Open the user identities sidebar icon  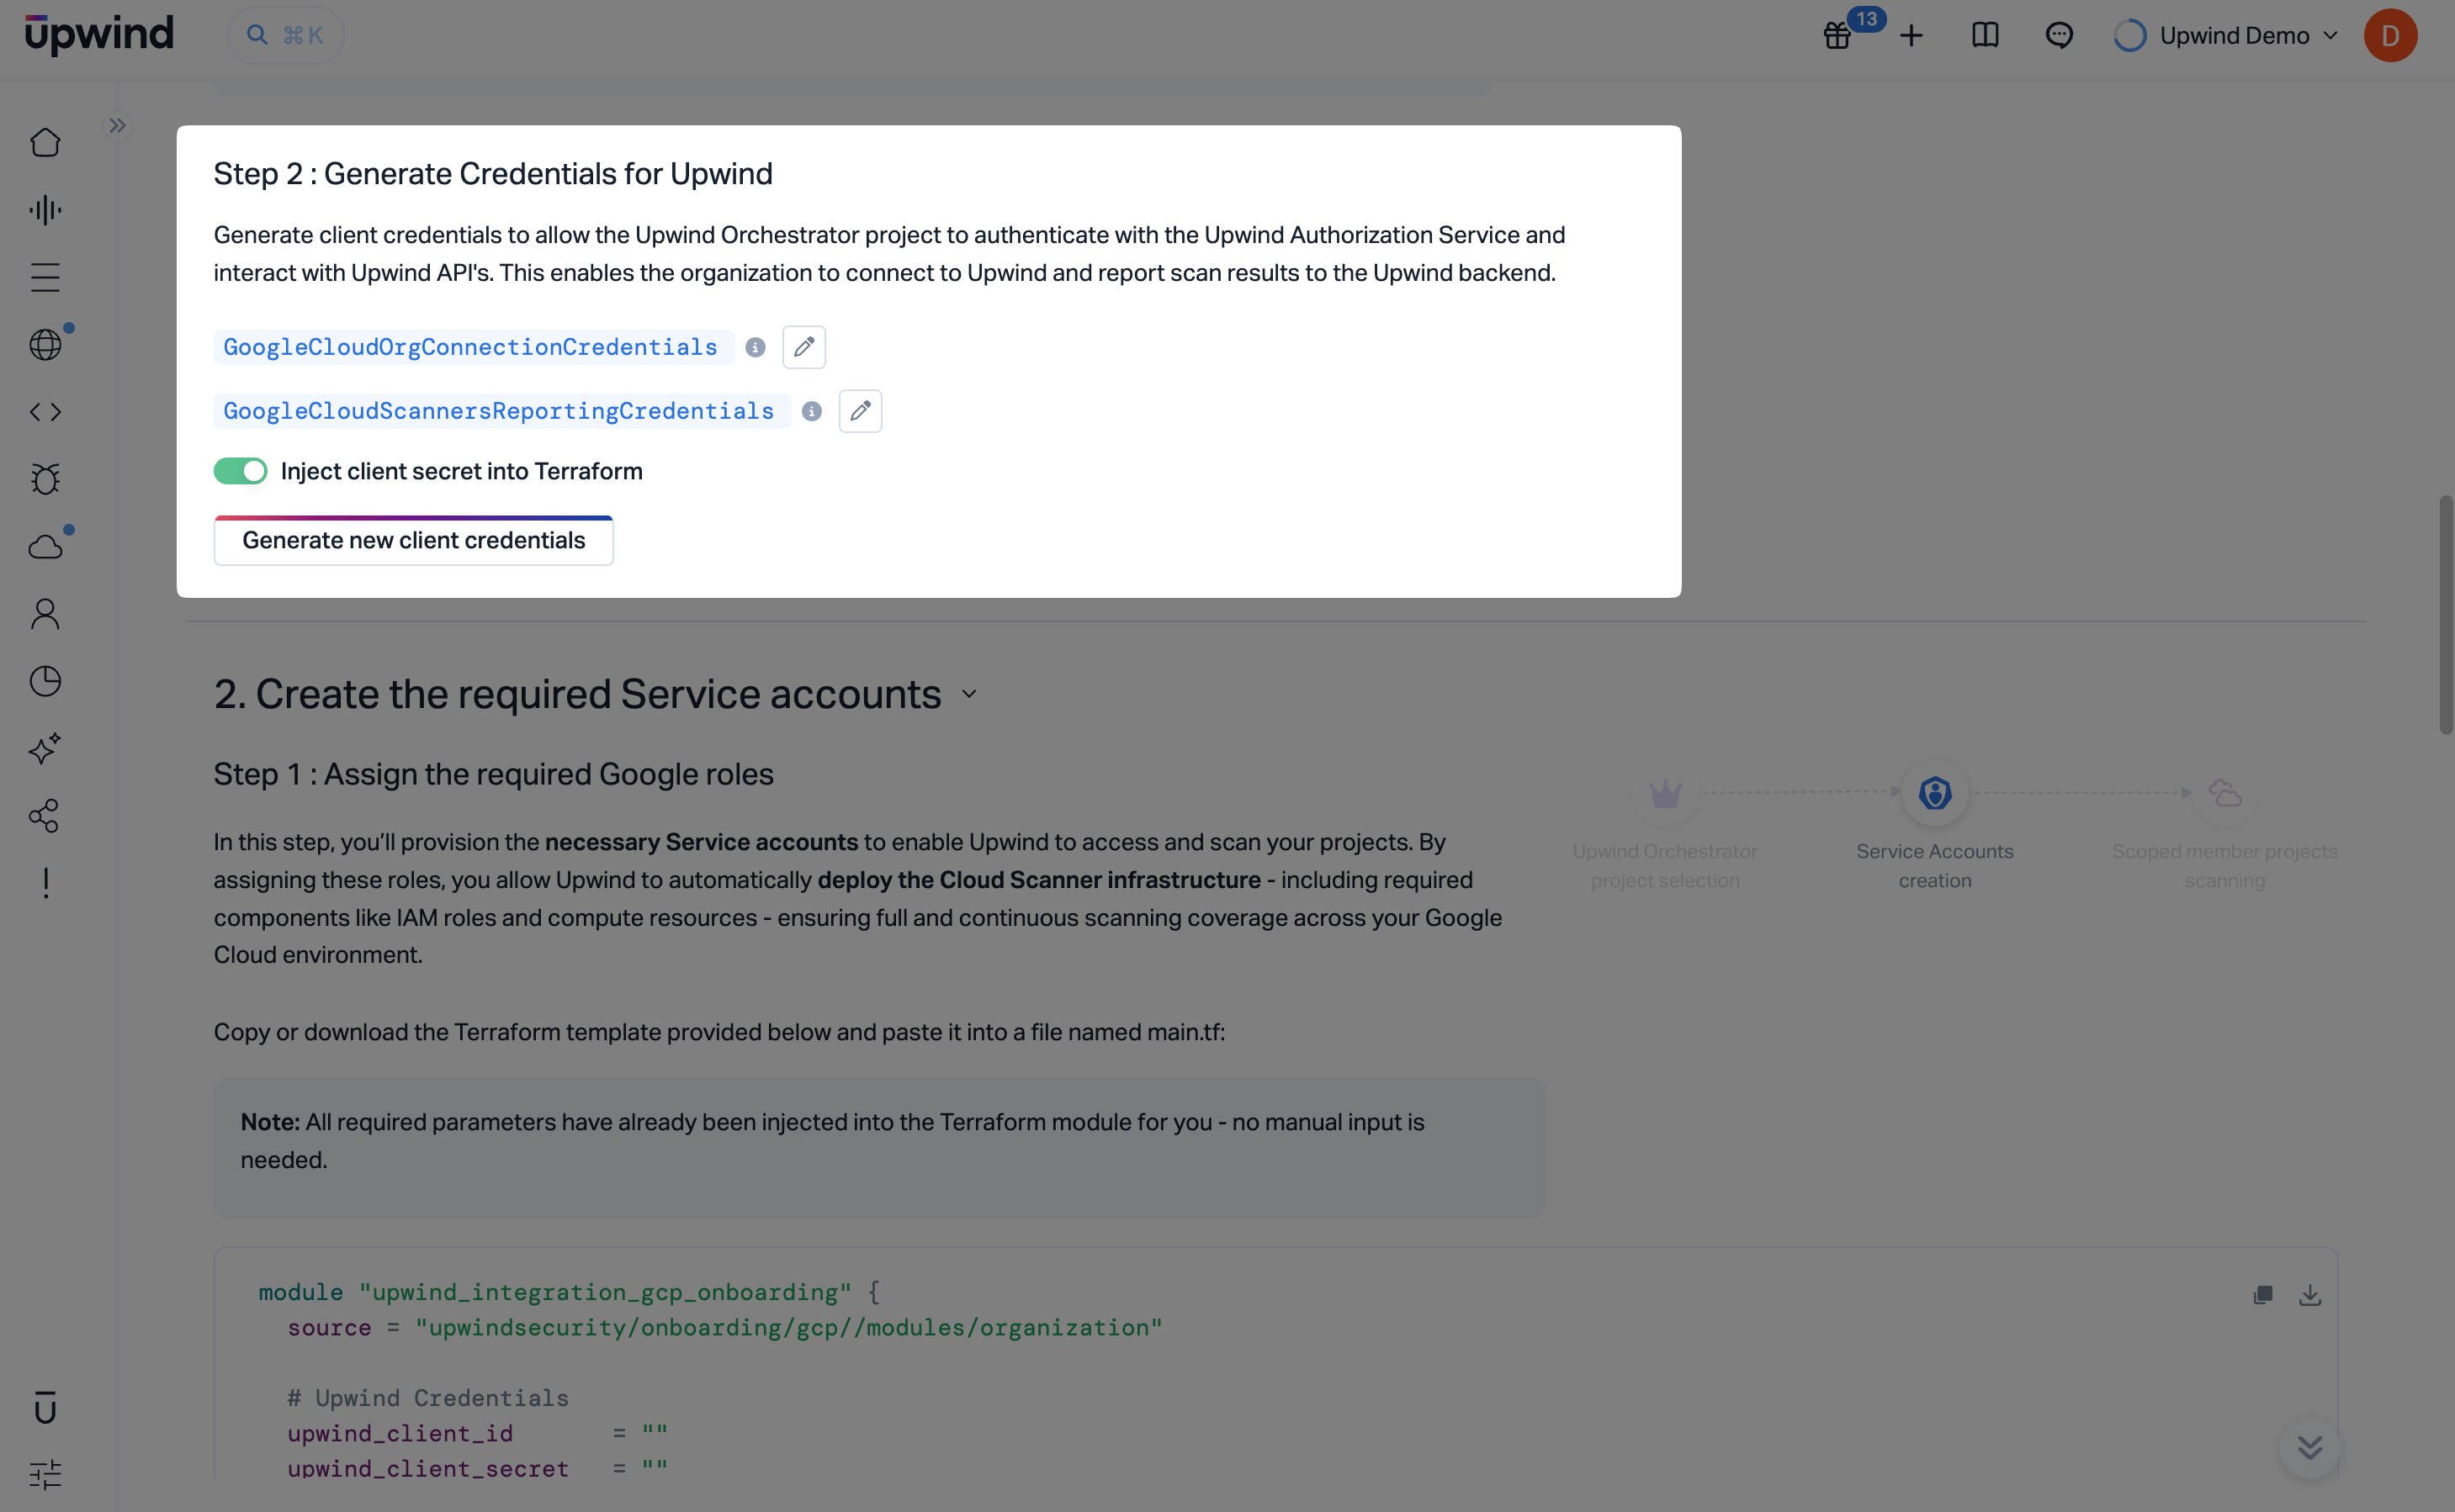[x=45, y=614]
